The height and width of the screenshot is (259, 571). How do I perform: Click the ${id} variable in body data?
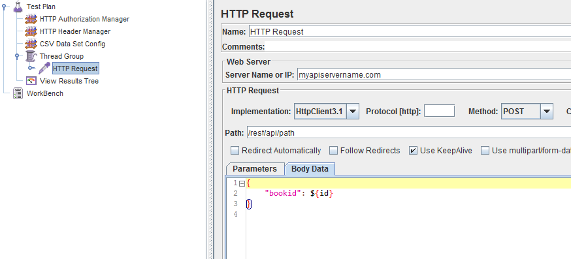pyautogui.click(x=322, y=194)
